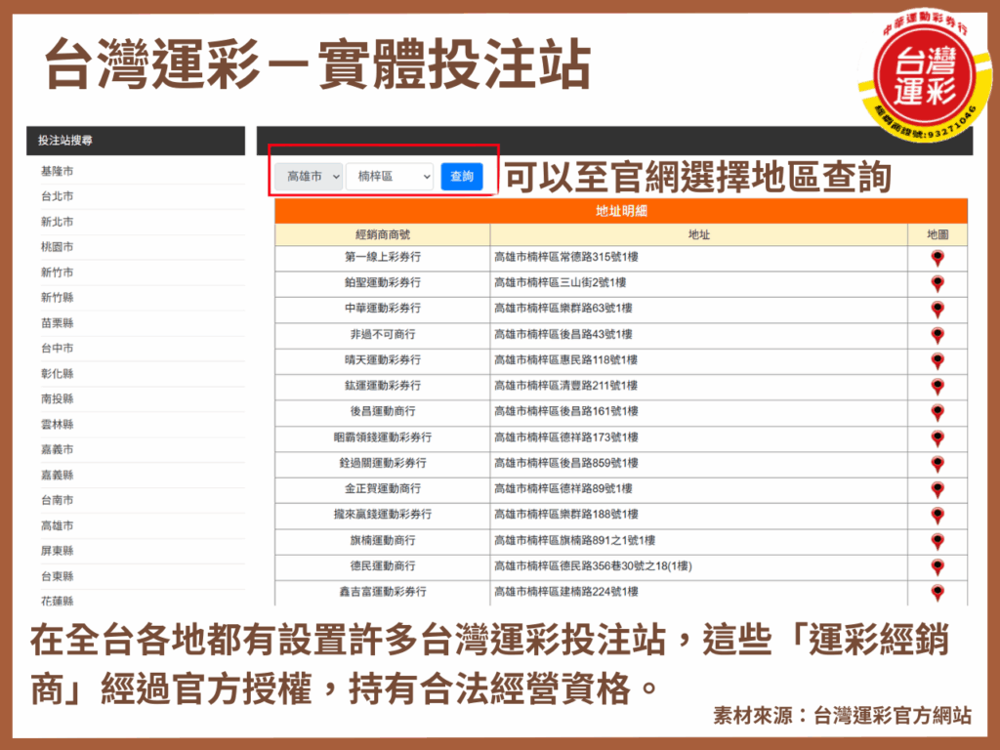1000x750 pixels.
Task: Open map pin for 鉑聖運動彩券行
Action: pyautogui.click(x=937, y=283)
